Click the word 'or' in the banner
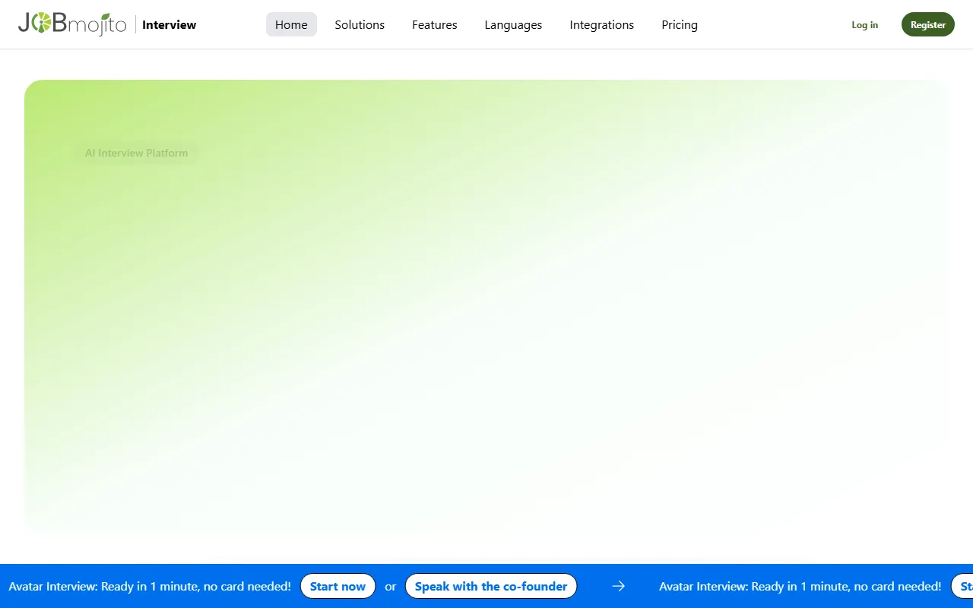Viewport: 973px width, 608px height. pyautogui.click(x=391, y=587)
